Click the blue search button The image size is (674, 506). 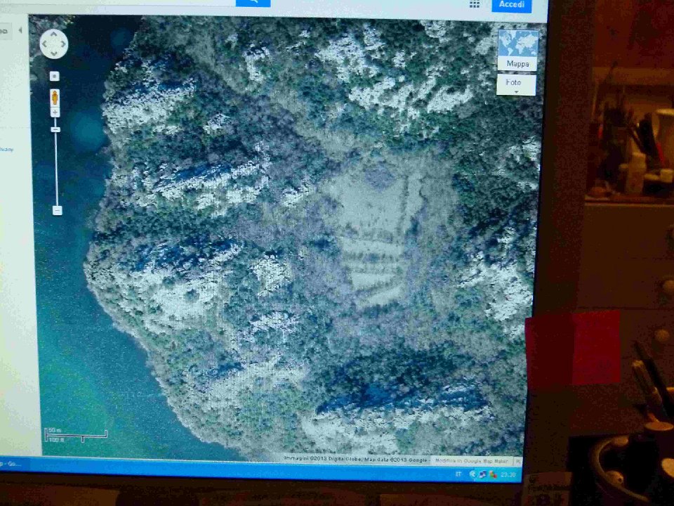point(253,3)
